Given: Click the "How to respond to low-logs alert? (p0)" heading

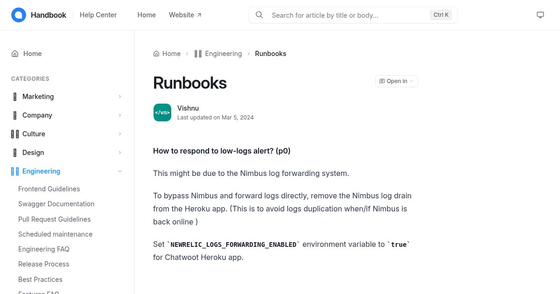Looking at the screenshot, I should click(x=222, y=151).
